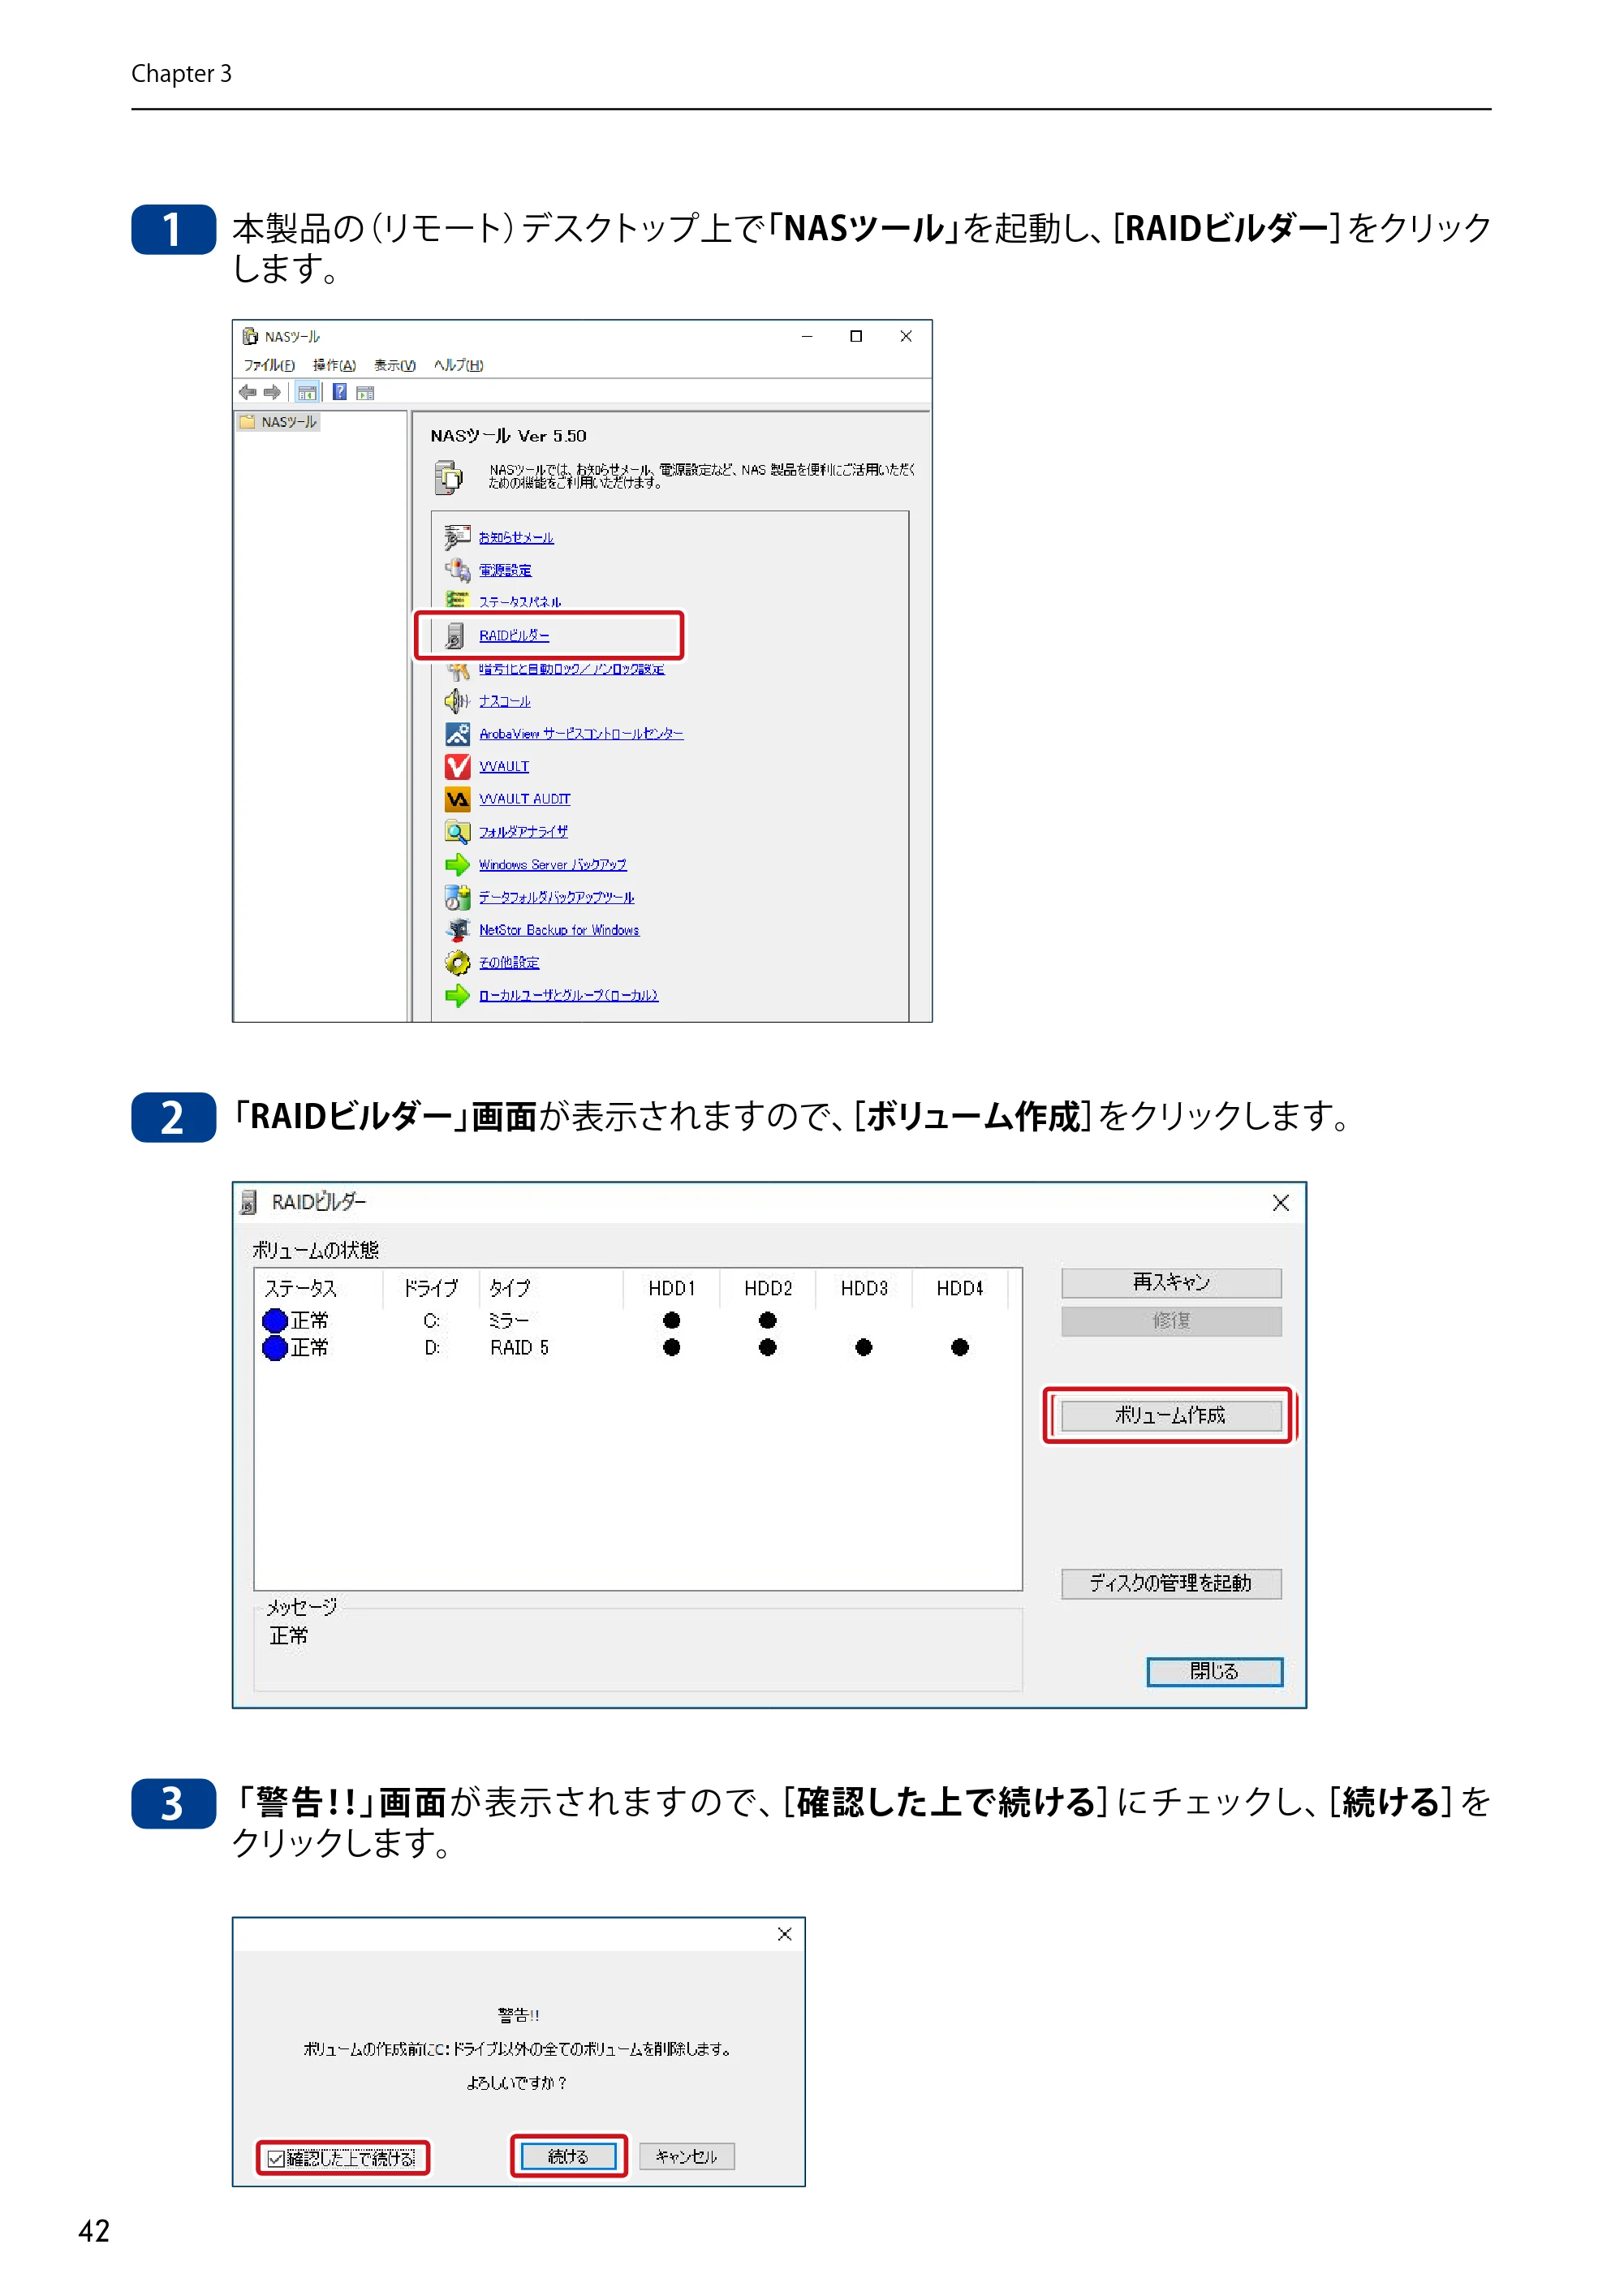Click the ドライブ column header
1624x2296 pixels.
431,1288
